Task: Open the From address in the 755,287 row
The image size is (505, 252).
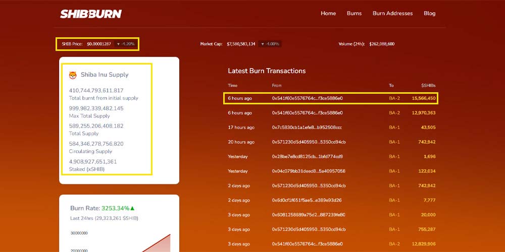Action: click(309, 229)
